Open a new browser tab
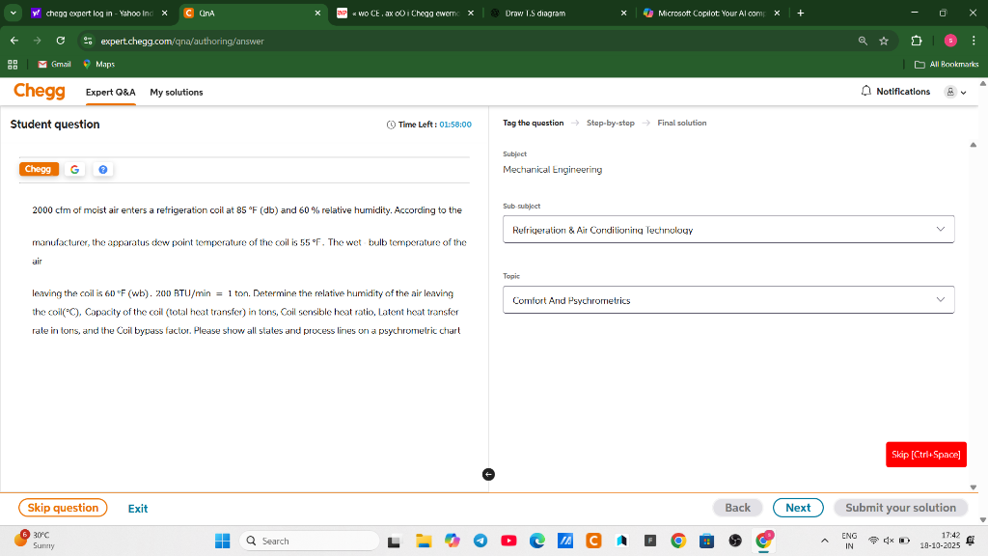 tap(800, 13)
